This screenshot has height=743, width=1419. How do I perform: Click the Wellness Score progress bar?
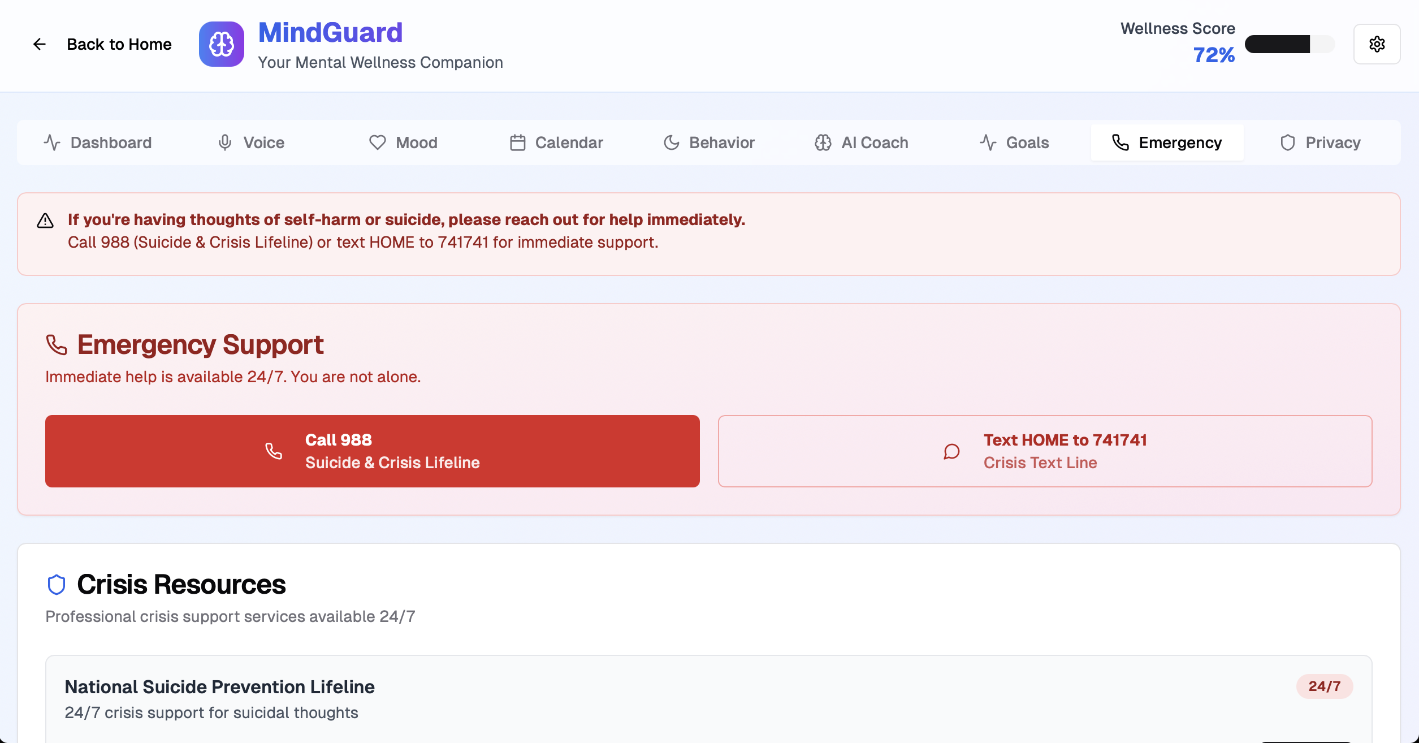[x=1290, y=44]
